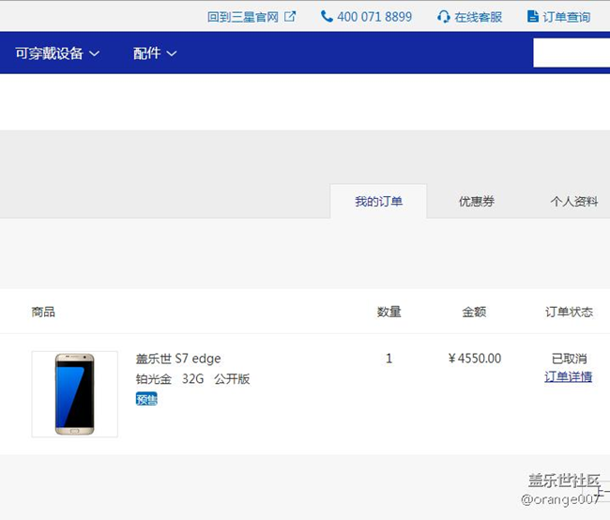
Task: Click the headset icon for online support
Action: (x=444, y=16)
